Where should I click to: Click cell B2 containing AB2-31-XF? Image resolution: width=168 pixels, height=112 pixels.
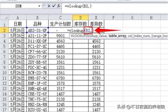(37, 30)
